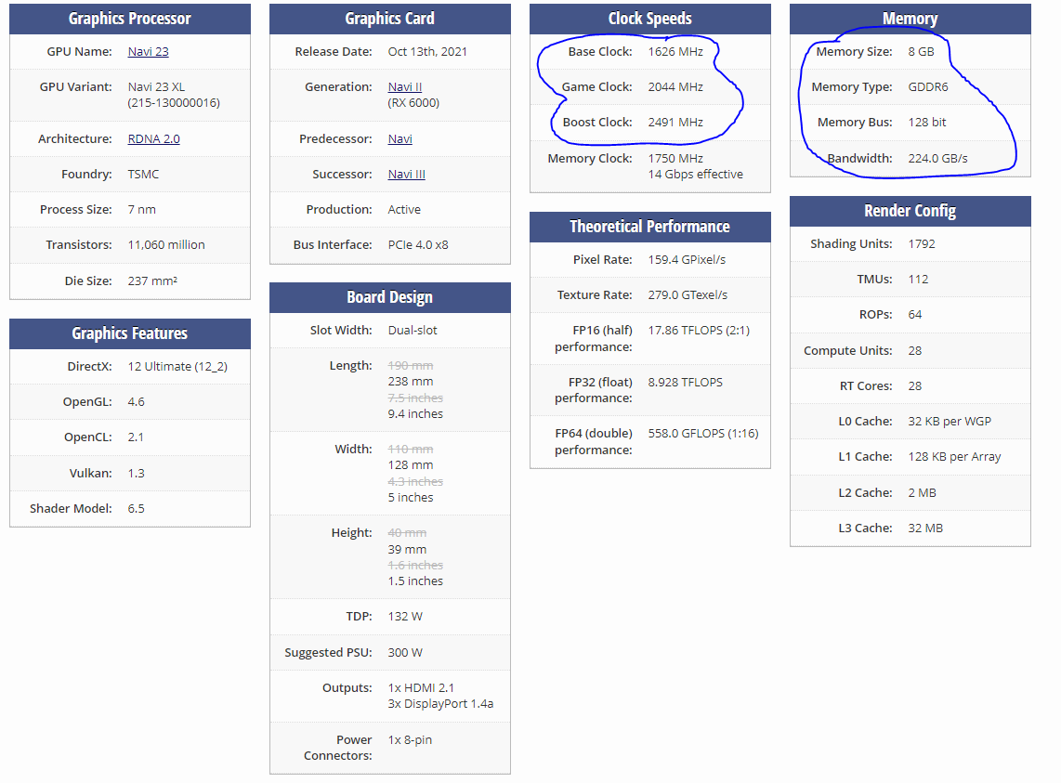Click the struck-through 190 mm length
This screenshot has height=783, width=1061.
click(x=410, y=365)
